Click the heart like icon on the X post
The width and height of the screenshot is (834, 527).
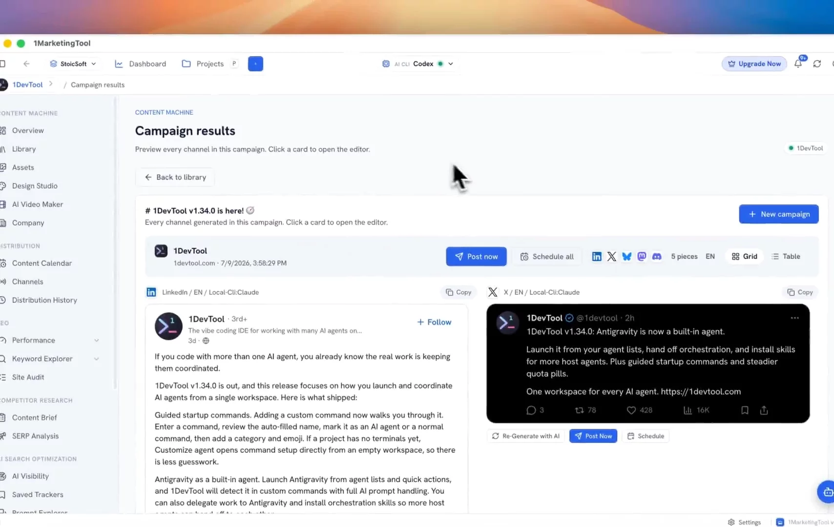click(x=631, y=410)
